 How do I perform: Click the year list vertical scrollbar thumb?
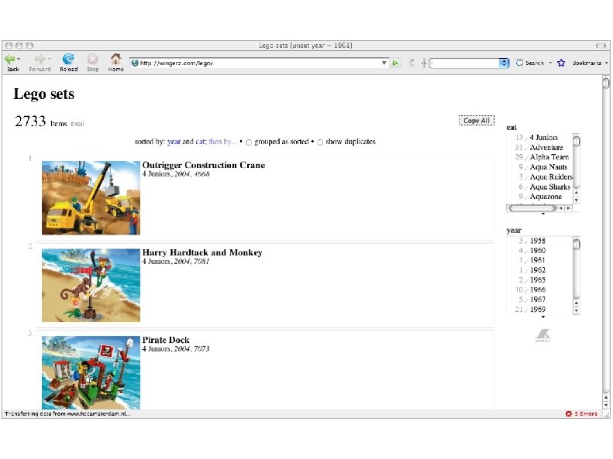tap(577, 244)
